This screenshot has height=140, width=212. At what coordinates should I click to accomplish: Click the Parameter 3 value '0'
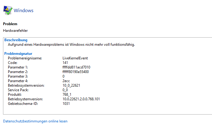63,76
